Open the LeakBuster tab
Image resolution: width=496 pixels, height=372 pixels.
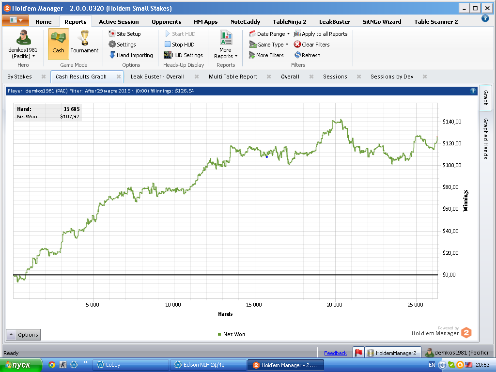tap(335, 21)
